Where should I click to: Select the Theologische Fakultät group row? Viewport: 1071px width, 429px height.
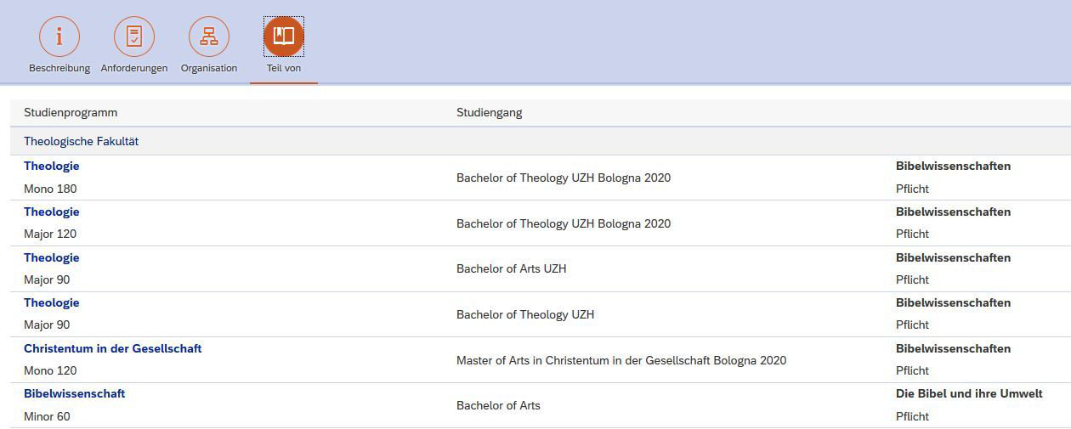pyautogui.click(x=82, y=142)
